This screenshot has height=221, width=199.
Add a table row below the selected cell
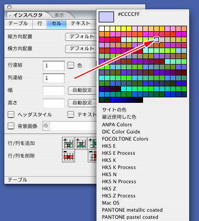(x=81, y=143)
